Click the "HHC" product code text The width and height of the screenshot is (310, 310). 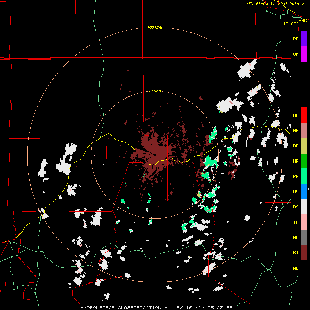(x=302, y=21)
